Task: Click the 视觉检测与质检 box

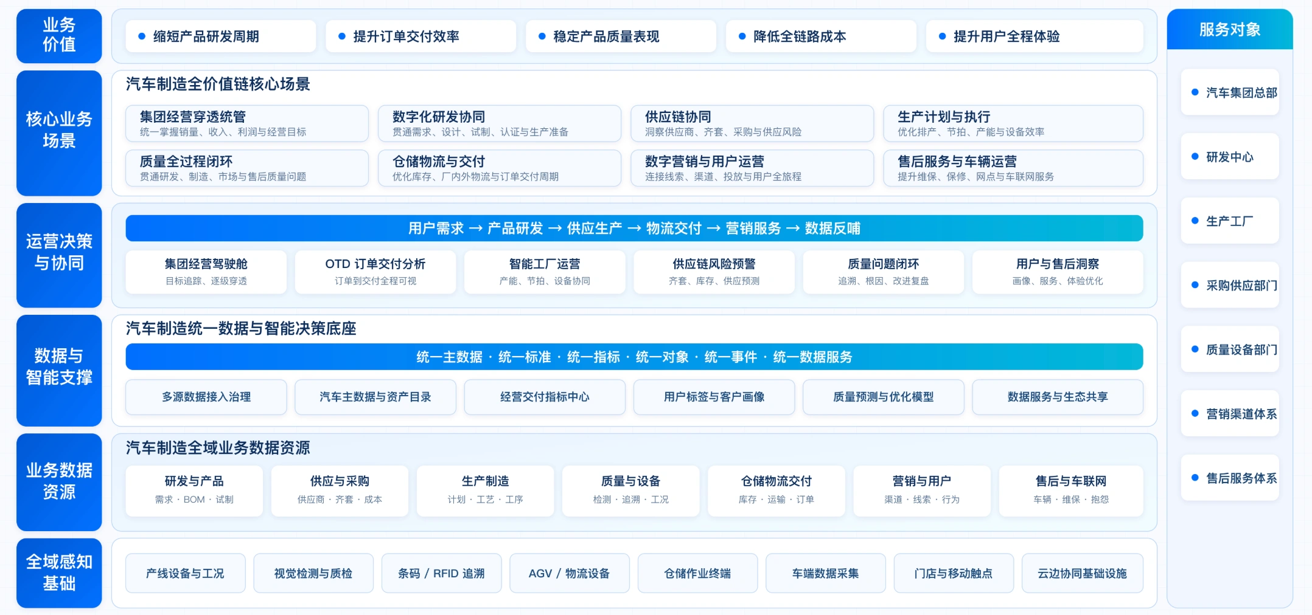Action: pos(313,573)
